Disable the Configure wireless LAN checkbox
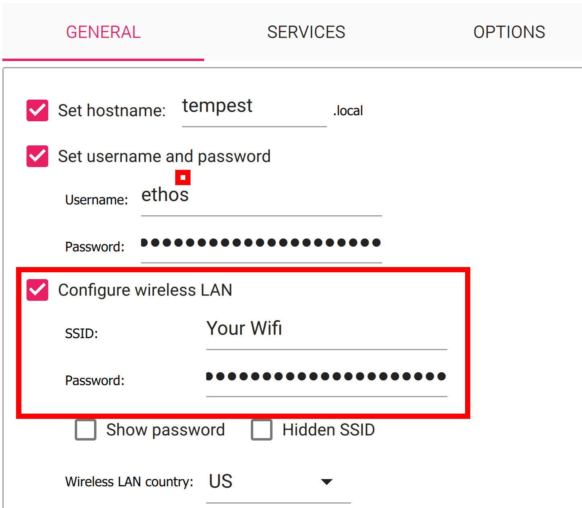582x508 pixels. coord(37,290)
